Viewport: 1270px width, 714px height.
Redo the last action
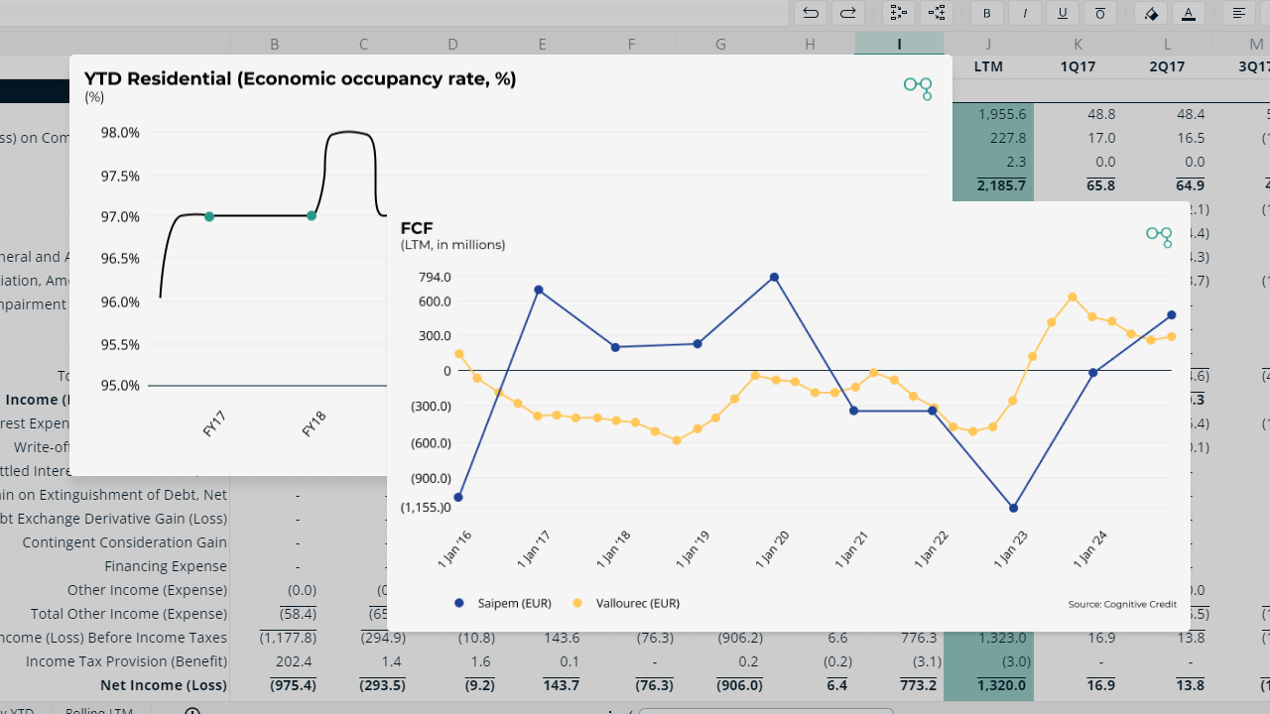click(x=847, y=13)
